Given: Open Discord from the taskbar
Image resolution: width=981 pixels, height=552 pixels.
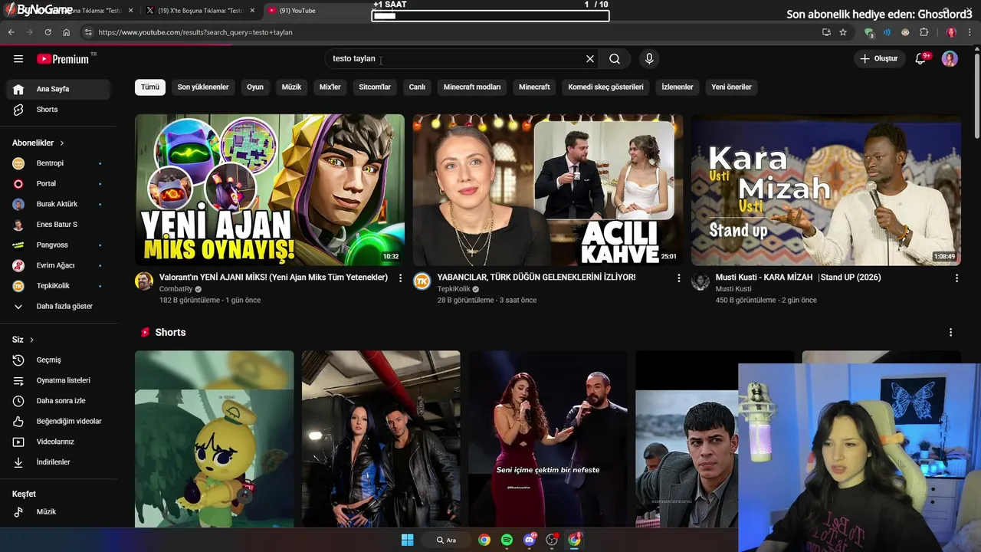Looking at the screenshot, I should point(529,540).
